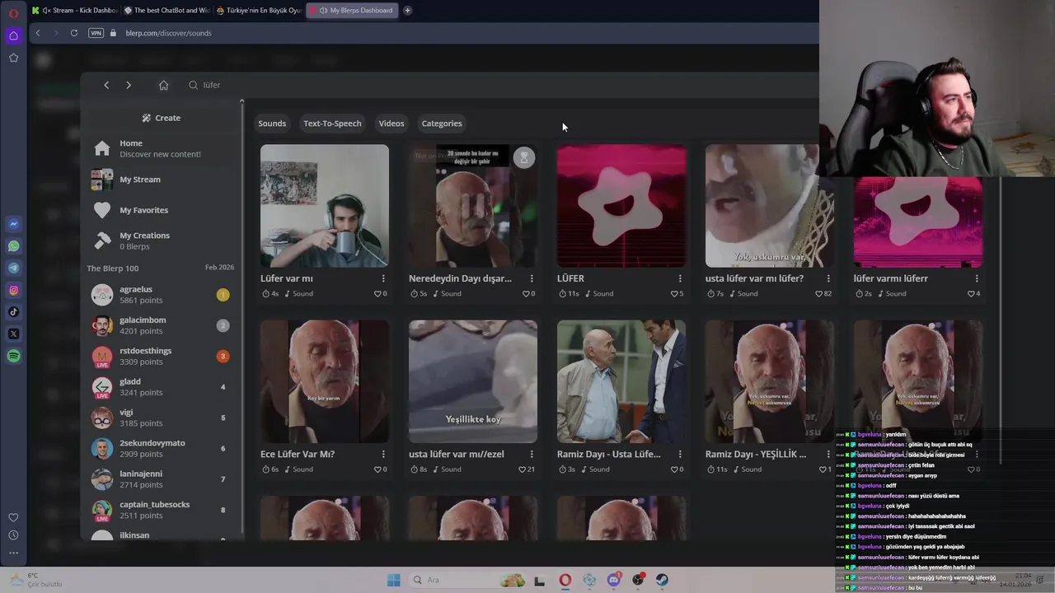This screenshot has width=1055, height=593.
Task: Open My Creations in the sidebar
Action: [x=144, y=240]
